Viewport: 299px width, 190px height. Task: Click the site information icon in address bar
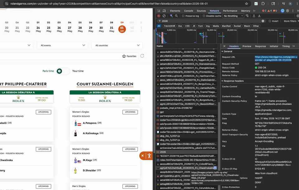7,4
